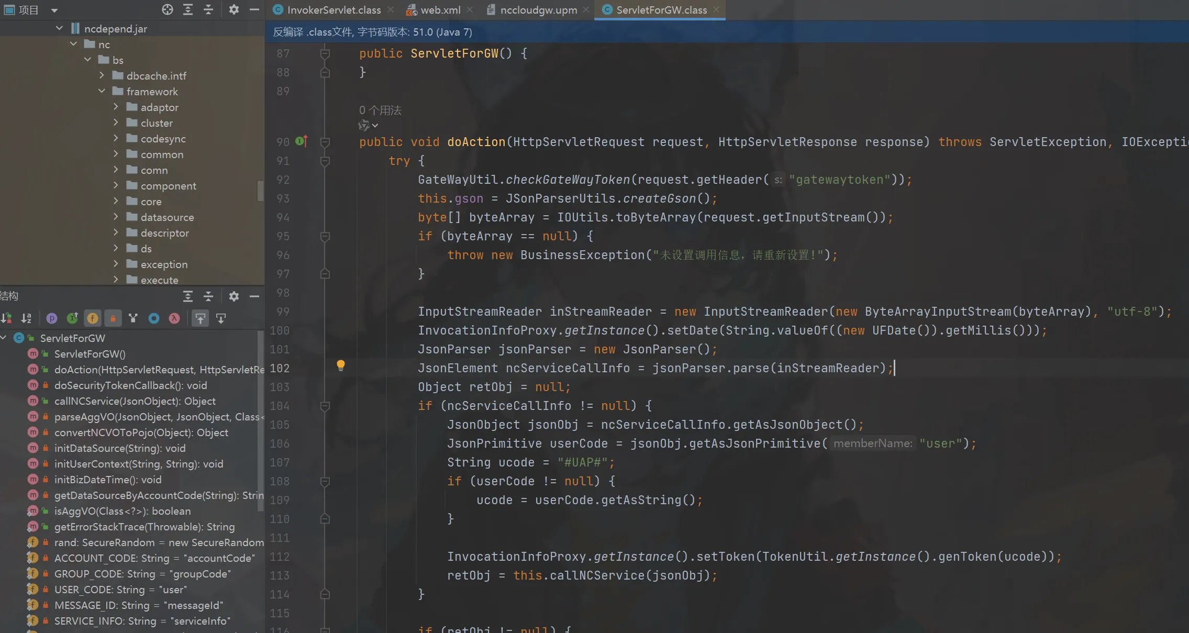Select callNCService method in Structure

(x=135, y=401)
